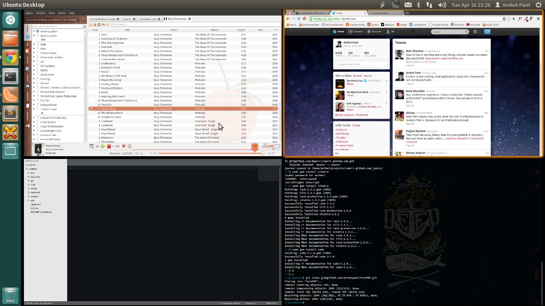The height and width of the screenshot is (306, 545).
Task: Click the load playlist folder icon
Action: (95, 24)
